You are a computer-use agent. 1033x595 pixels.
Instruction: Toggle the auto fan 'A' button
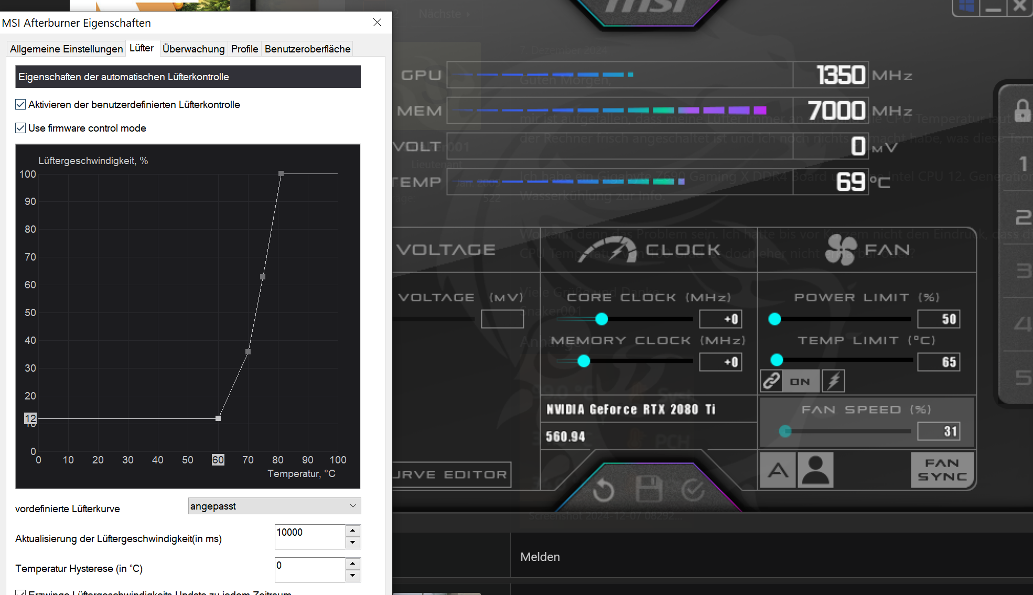[x=778, y=470]
